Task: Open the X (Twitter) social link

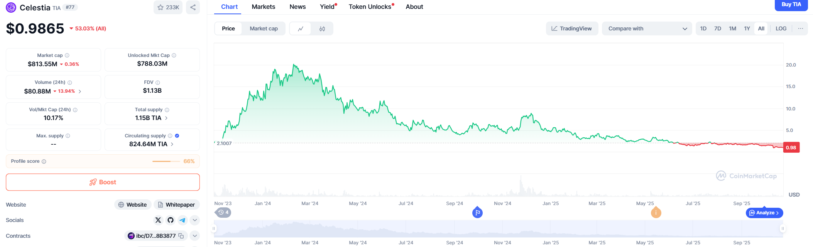Action: tap(158, 220)
